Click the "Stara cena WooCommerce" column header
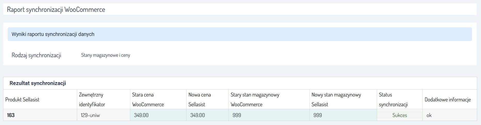Viewport: 481px width, 125px height. pyautogui.click(x=148, y=100)
